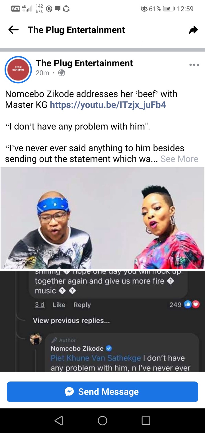
Task: Open the three-dot post options menu
Action: coord(194,65)
